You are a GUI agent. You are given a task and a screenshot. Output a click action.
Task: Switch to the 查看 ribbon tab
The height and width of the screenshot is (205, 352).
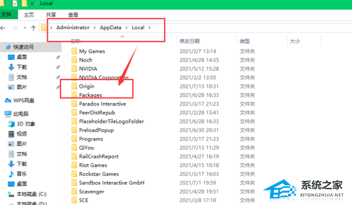tap(73, 15)
